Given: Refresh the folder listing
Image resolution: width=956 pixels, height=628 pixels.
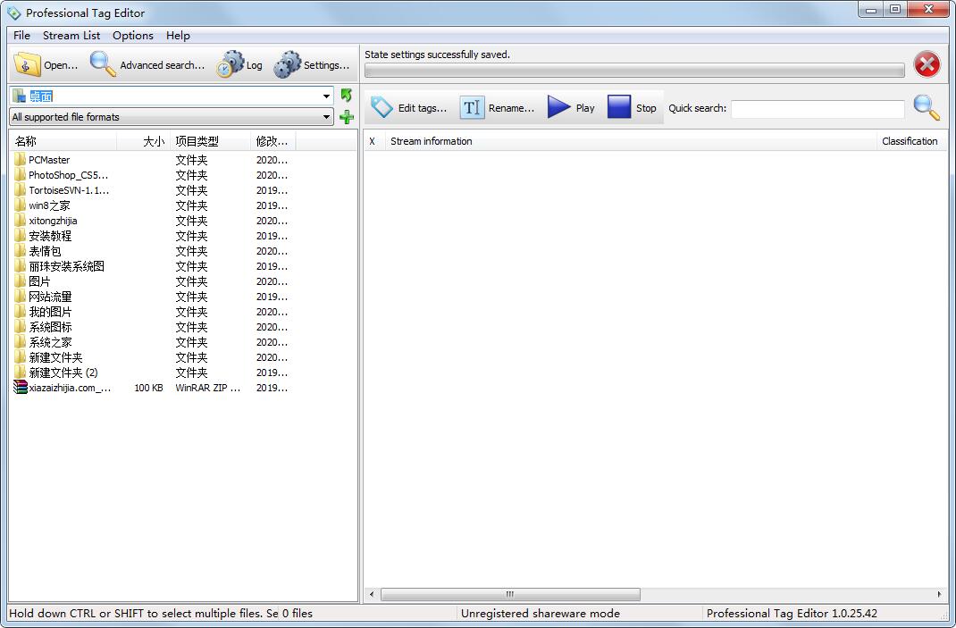Looking at the screenshot, I should click(x=347, y=95).
